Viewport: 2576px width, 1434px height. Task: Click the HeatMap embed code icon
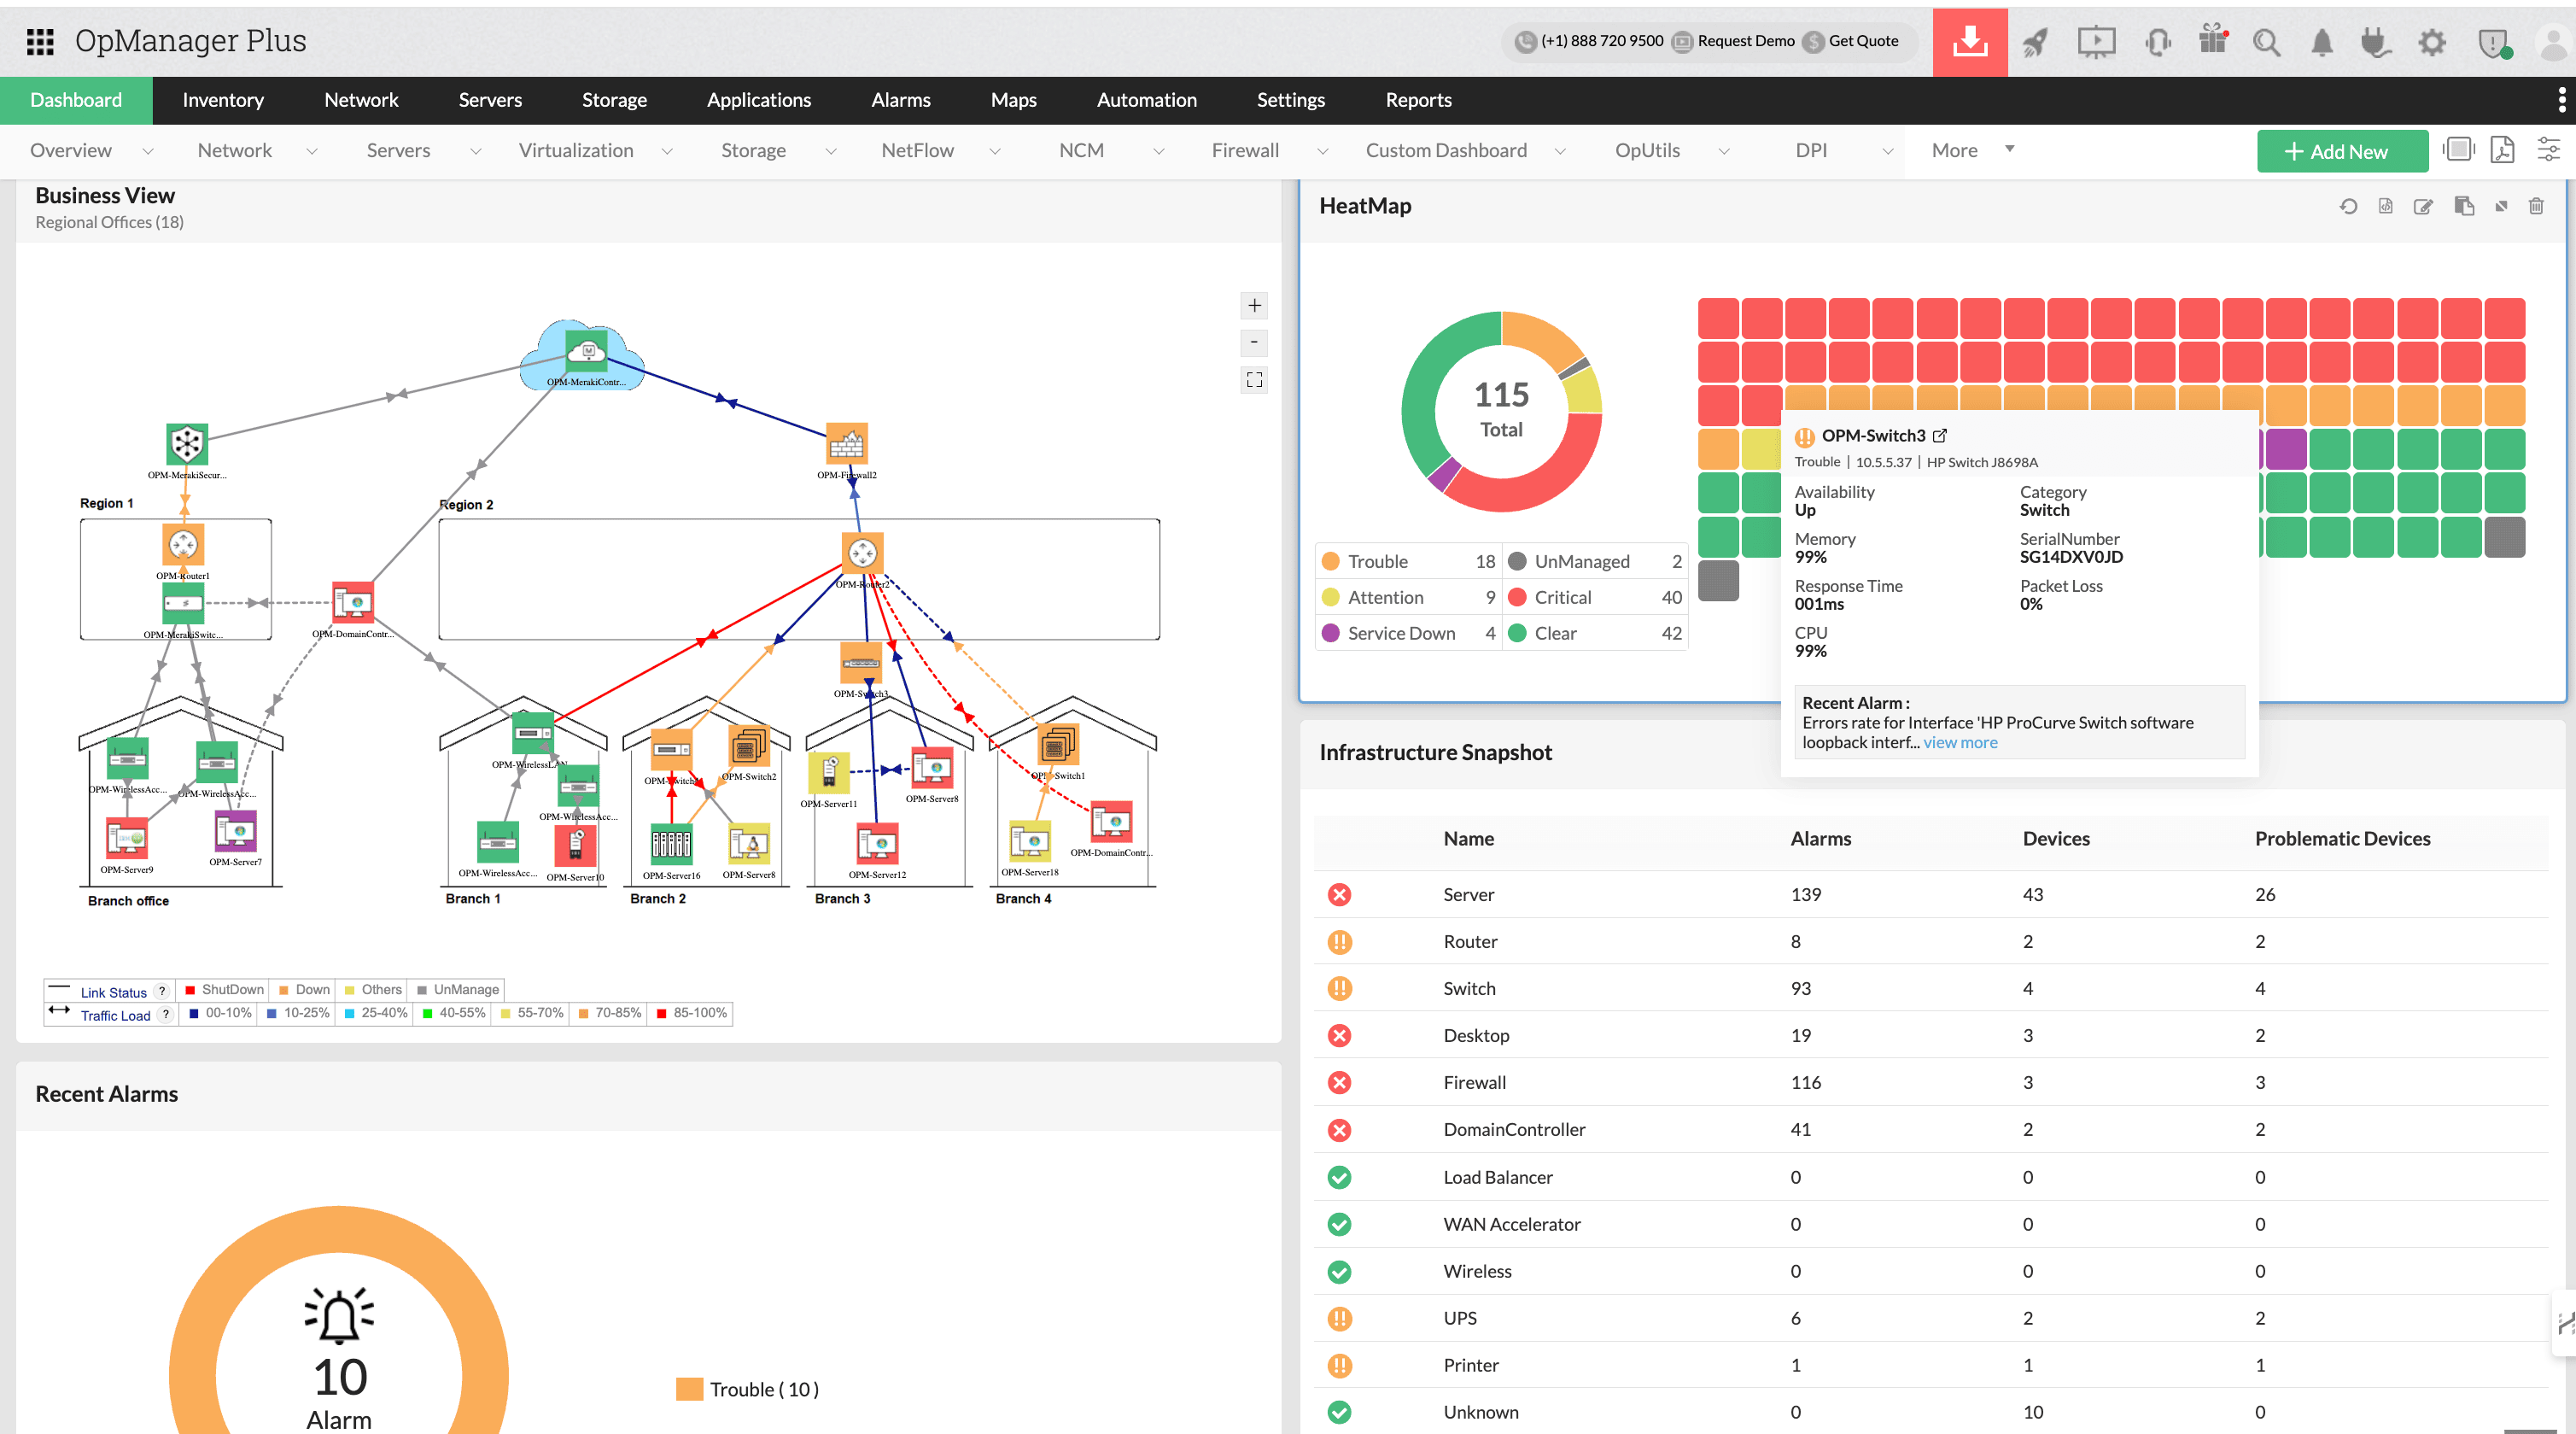coord(2386,206)
